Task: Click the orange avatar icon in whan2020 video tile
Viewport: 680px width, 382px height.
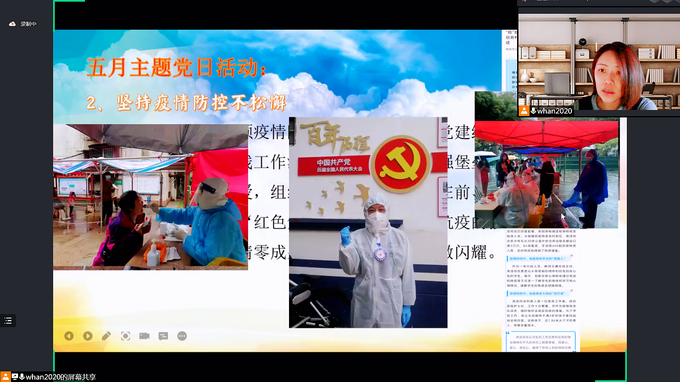Action: [x=524, y=111]
